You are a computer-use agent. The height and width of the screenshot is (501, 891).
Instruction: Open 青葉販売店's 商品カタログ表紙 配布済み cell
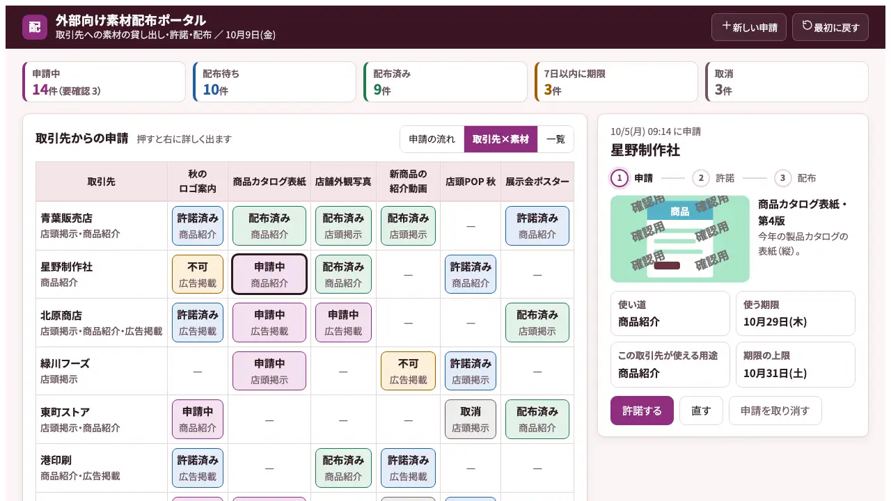[269, 226]
